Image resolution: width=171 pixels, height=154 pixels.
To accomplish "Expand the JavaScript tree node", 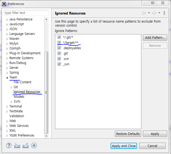I will pos(7,24).
